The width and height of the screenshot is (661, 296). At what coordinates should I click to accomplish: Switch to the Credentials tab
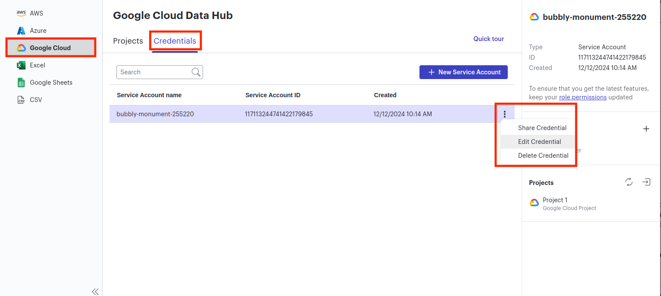point(175,41)
